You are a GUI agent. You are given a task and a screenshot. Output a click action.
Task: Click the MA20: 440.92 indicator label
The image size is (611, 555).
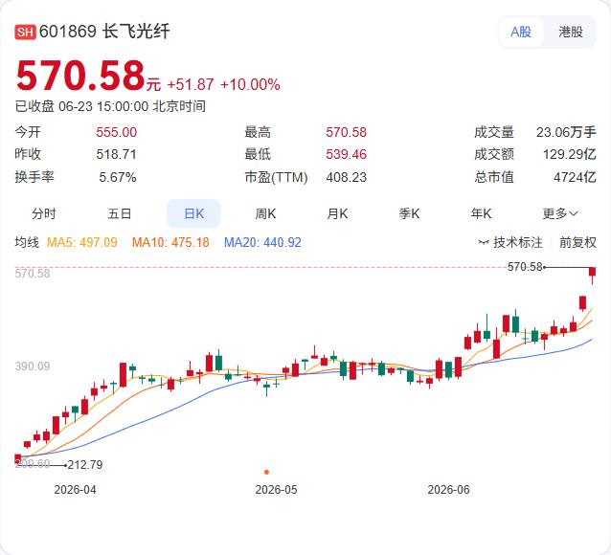(262, 243)
